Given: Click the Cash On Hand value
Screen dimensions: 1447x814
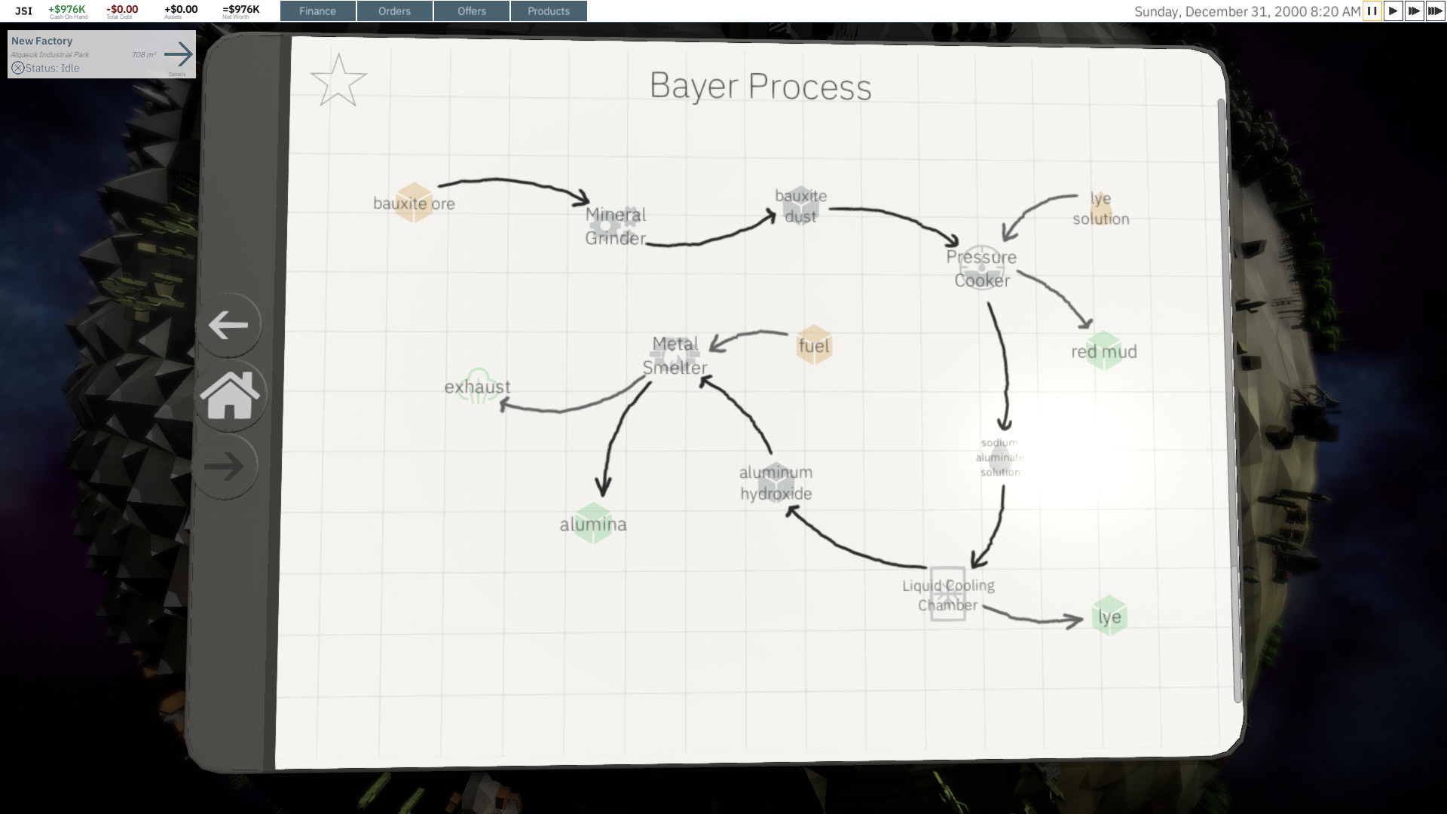Looking at the screenshot, I should point(67,10).
